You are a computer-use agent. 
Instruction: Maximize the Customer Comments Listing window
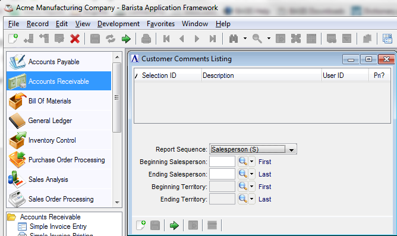(368, 59)
